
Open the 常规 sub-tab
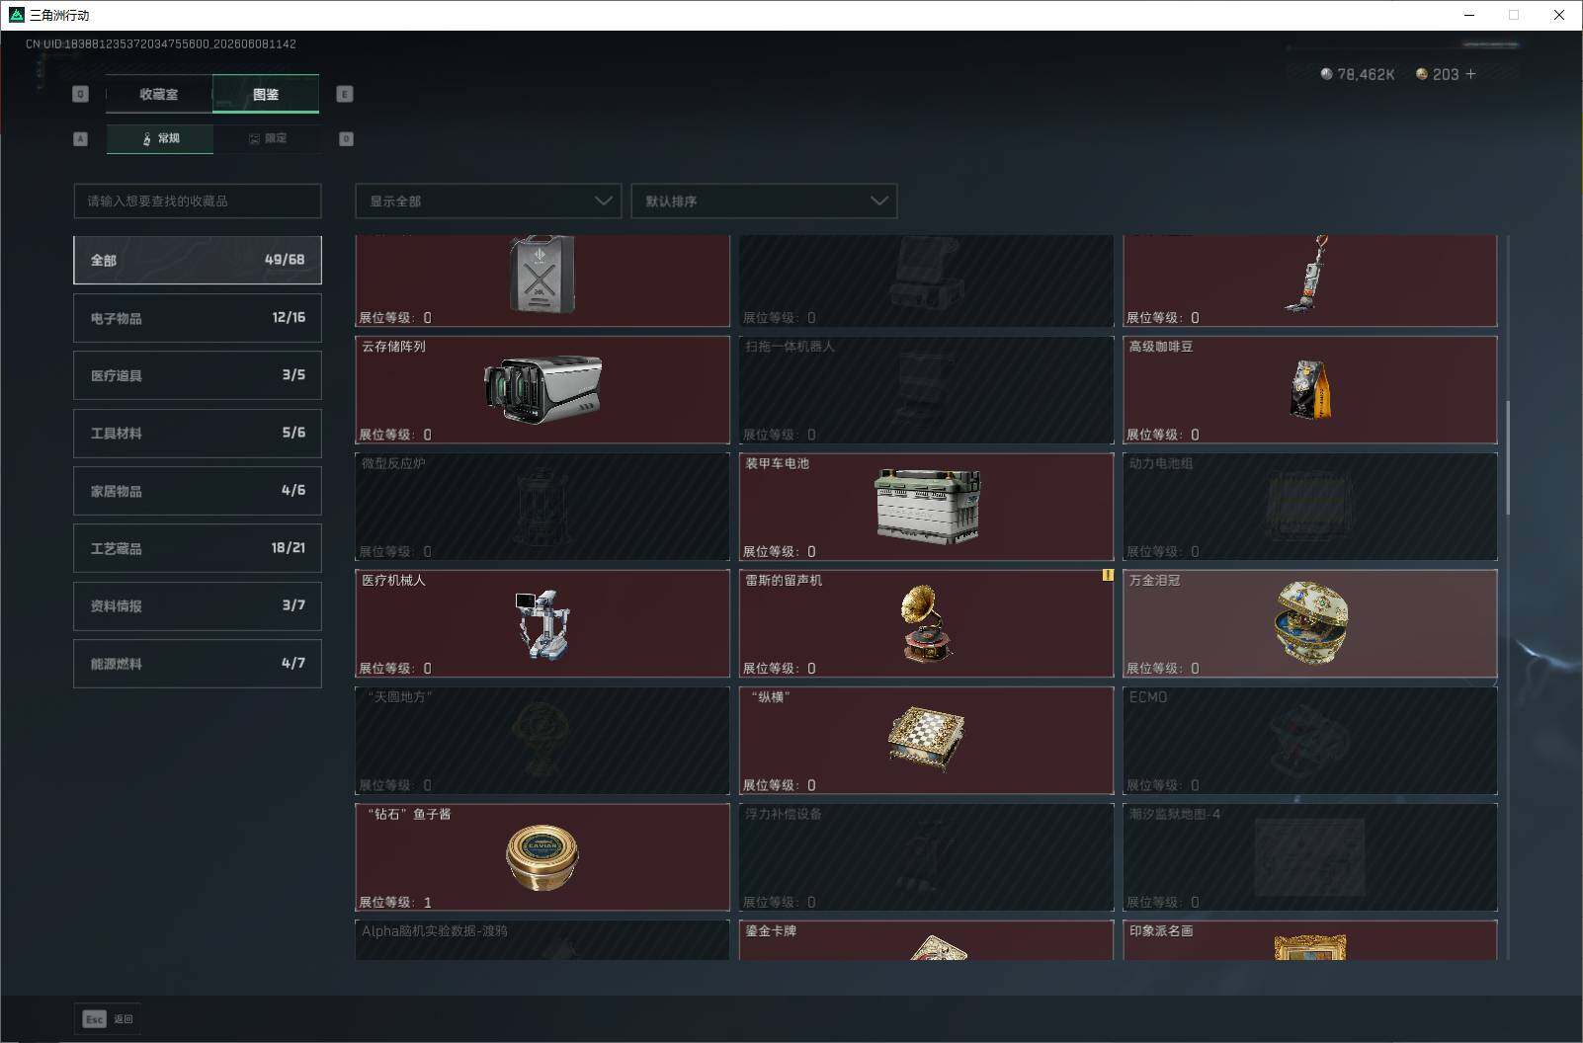[160, 138]
